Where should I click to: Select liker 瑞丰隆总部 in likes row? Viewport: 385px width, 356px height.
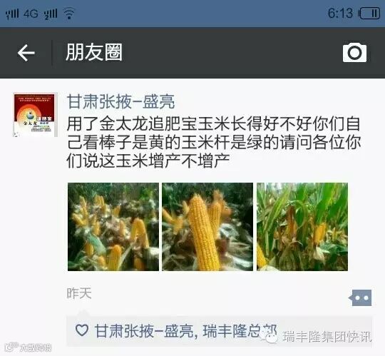point(240,331)
